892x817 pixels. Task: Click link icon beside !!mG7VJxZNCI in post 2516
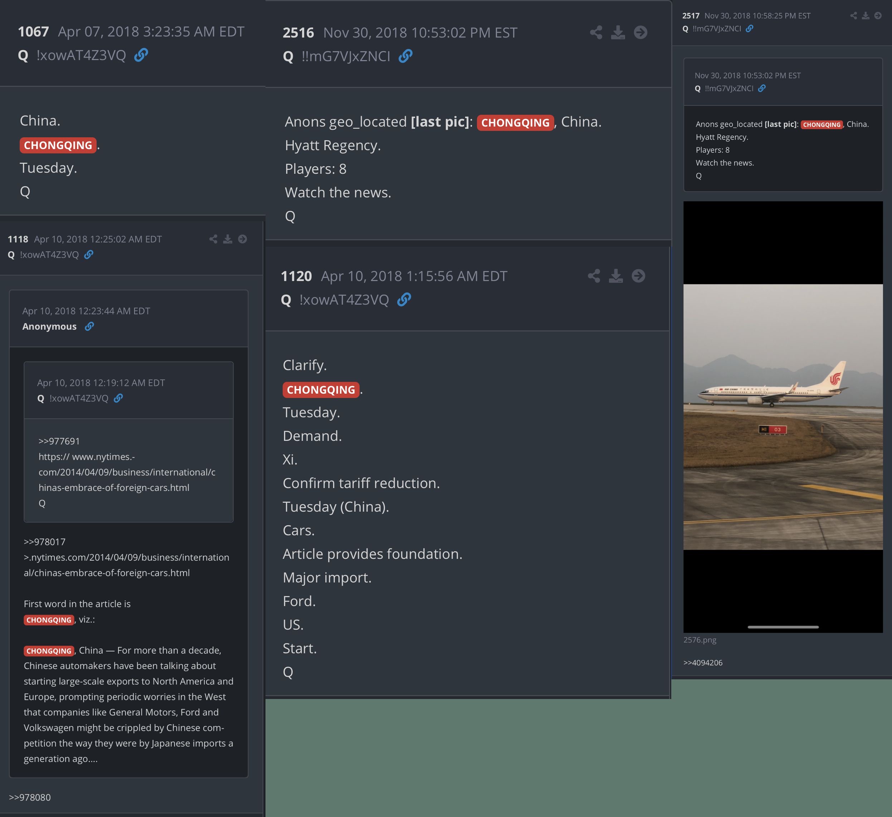click(405, 56)
